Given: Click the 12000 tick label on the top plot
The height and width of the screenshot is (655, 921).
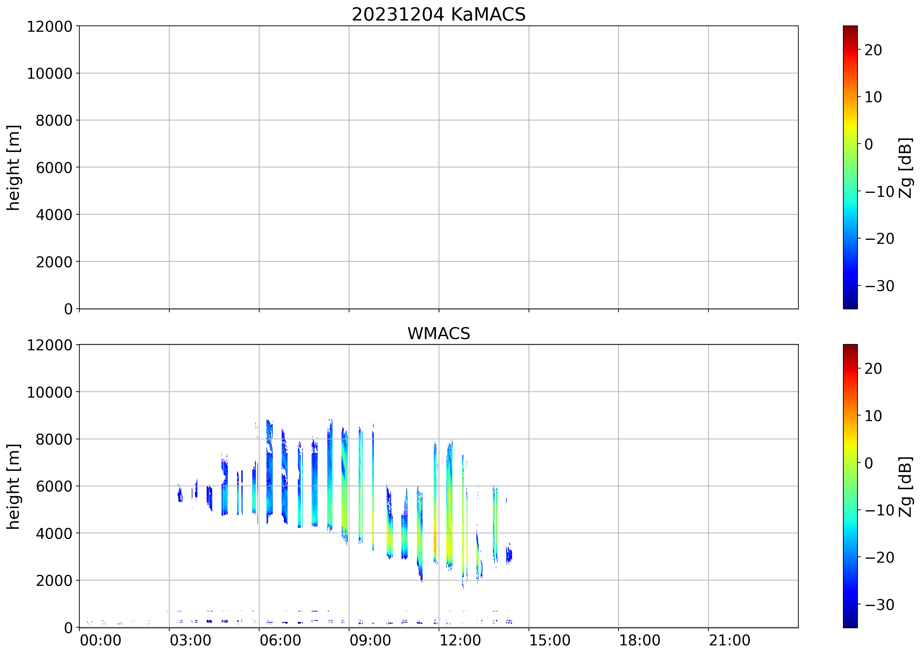Looking at the screenshot, I should click(49, 26).
